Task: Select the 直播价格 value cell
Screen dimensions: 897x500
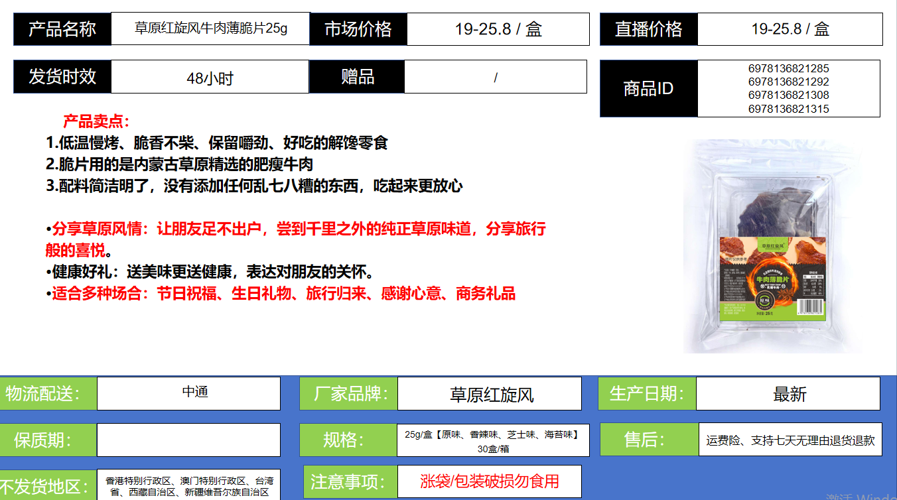Action: (x=790, y=29)
